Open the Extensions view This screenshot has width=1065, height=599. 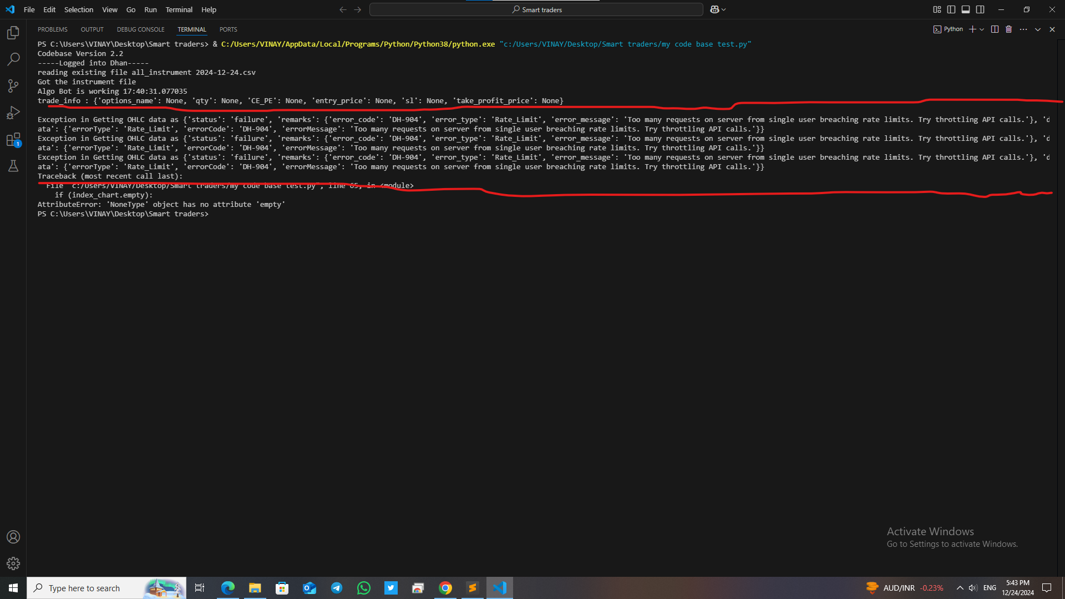(13, 140)
